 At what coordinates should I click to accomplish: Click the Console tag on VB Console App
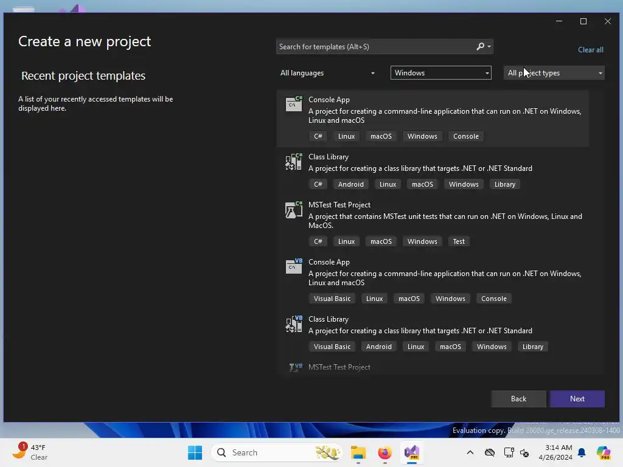493,299
